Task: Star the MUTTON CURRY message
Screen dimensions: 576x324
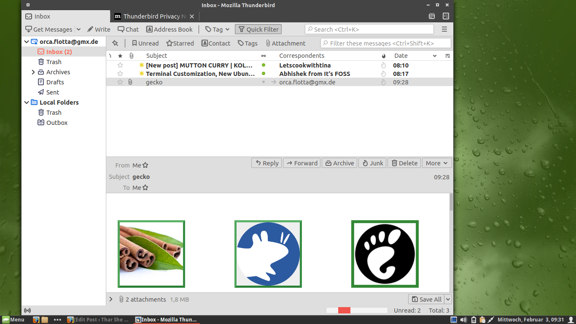Action: pyautogui.click(x=120, y=65)
